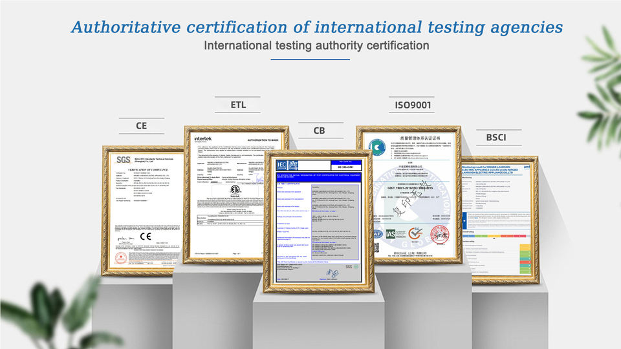Screen dimensions: 621x349
Task: Select the CE label
Action: tap(142, 126)
